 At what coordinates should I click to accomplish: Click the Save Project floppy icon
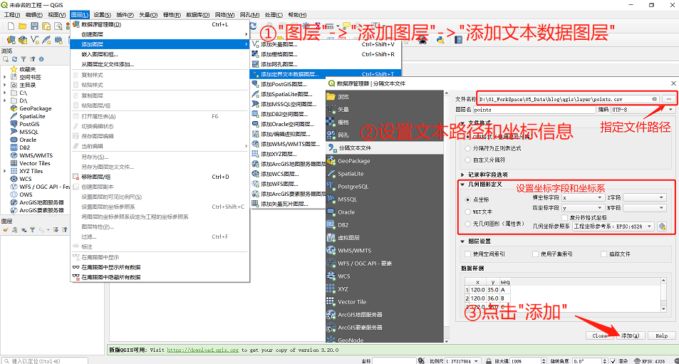[x=34, y=26]
